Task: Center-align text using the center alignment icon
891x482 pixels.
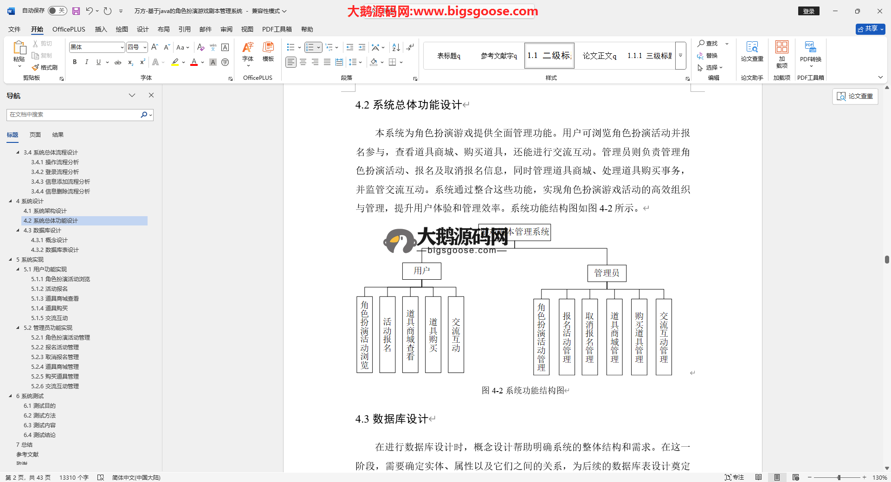Action: pyautogui.click(x=303, y=62)
